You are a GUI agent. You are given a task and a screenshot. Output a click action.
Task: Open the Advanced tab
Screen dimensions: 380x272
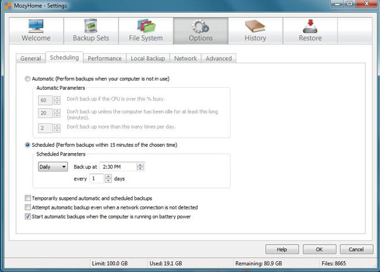pos(218,58)
